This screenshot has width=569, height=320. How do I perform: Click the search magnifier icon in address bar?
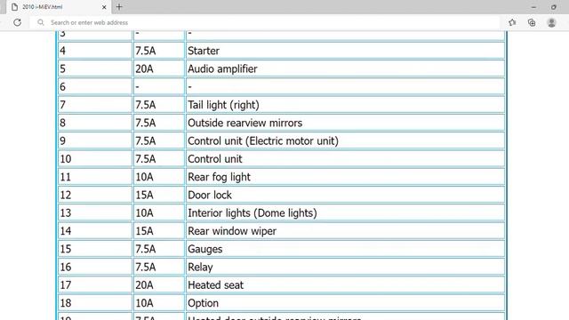coord(41,22)
